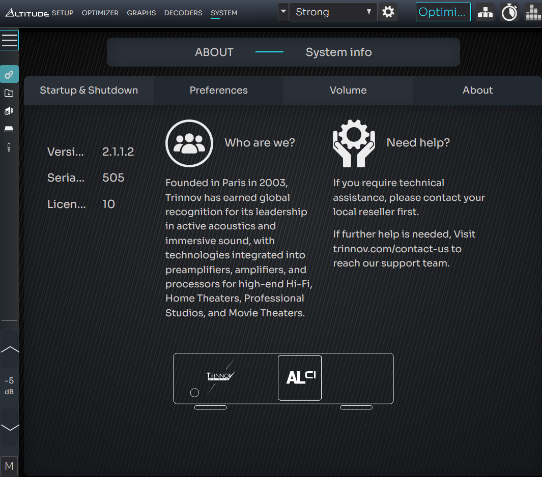Open the OPTIMIZER menu
Image resolution: width=542 pixels, height=477 pixels.
[100, 13]
